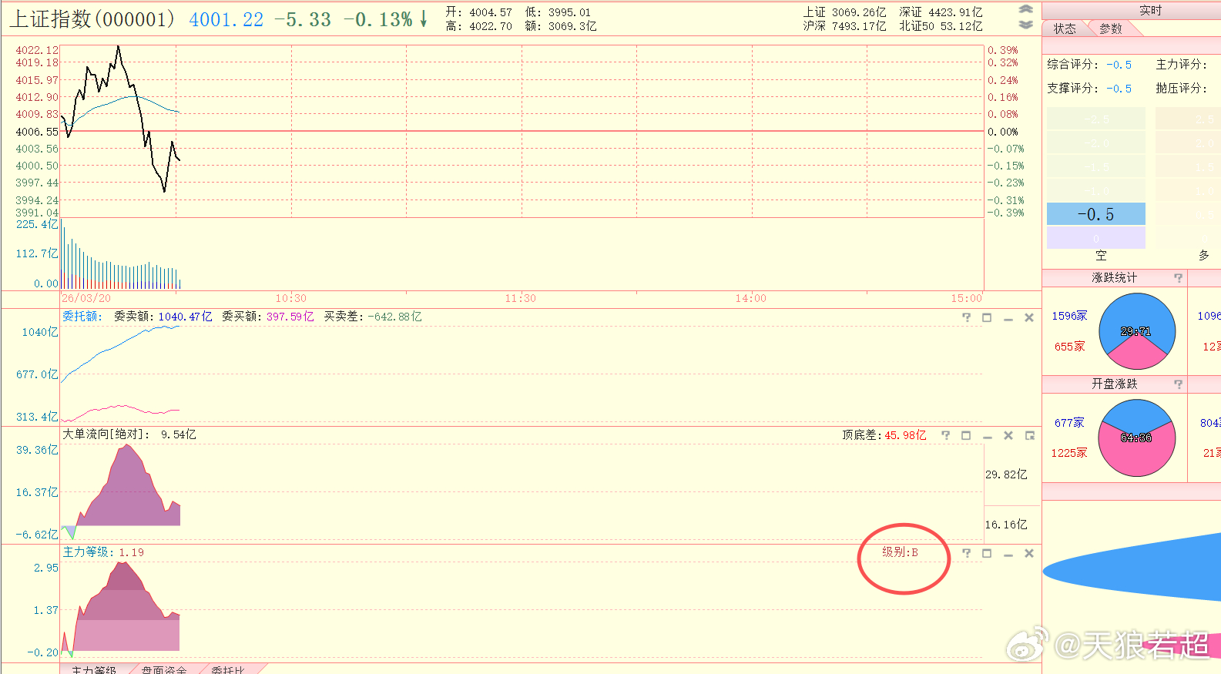The width and height of the screenshot is (1221, 674).
Task: Click the 北证50 53.12亿 turnover text
Action: click(941, 26)
